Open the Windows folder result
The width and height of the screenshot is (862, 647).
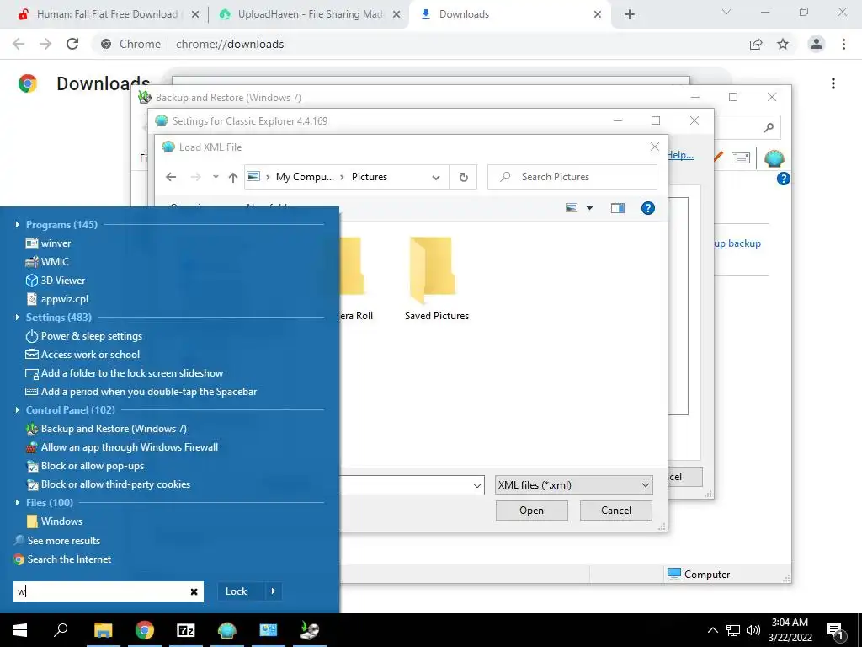[55, 521]
